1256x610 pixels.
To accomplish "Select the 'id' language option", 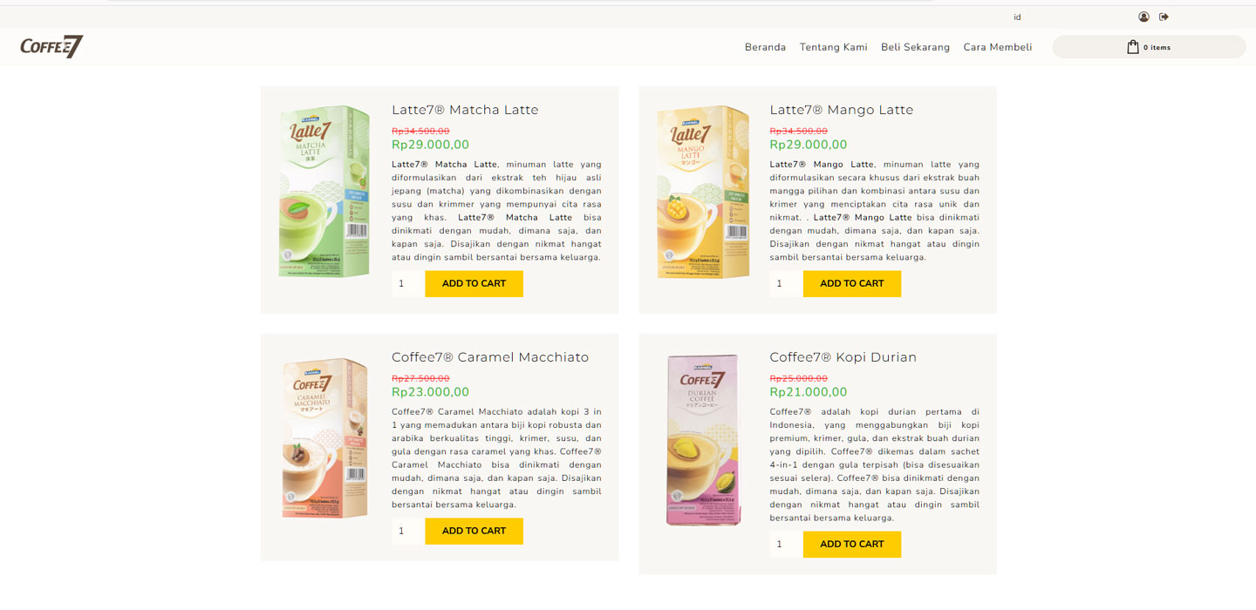I will coord(1017,17).
